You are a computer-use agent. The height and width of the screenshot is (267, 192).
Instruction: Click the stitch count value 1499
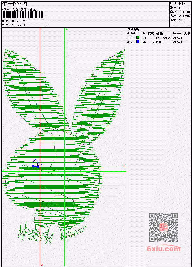pyautogui.click(x=182, y=3)
